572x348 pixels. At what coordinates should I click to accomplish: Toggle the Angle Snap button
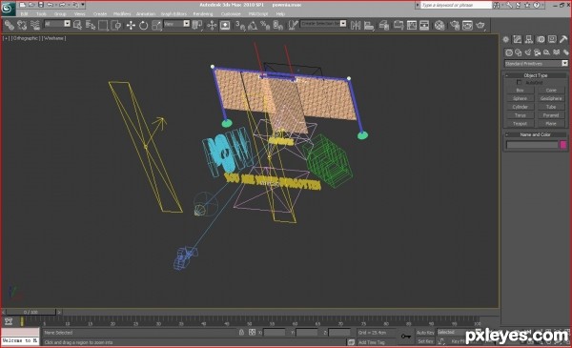[x=253, y=25]
